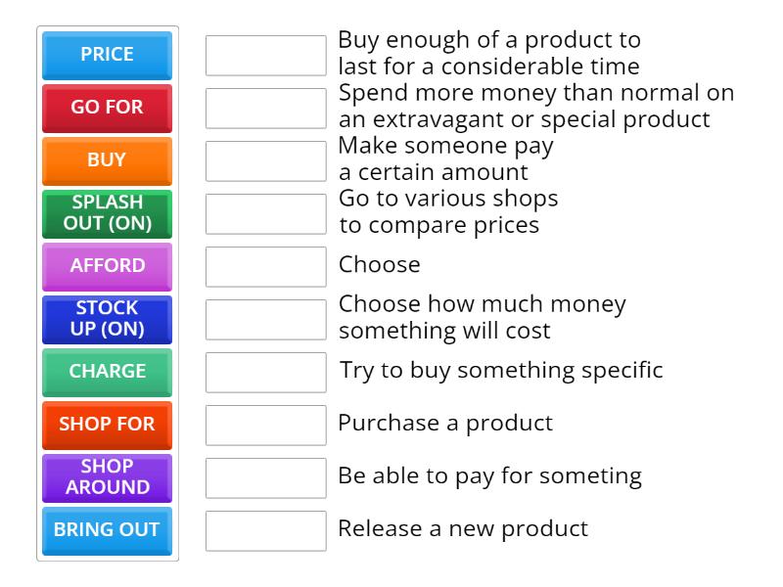Select the SPLASH OUT (ON) tile

coord(106,214)
